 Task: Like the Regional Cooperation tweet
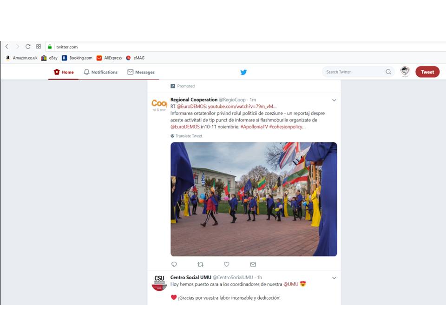tap(226, 264)
